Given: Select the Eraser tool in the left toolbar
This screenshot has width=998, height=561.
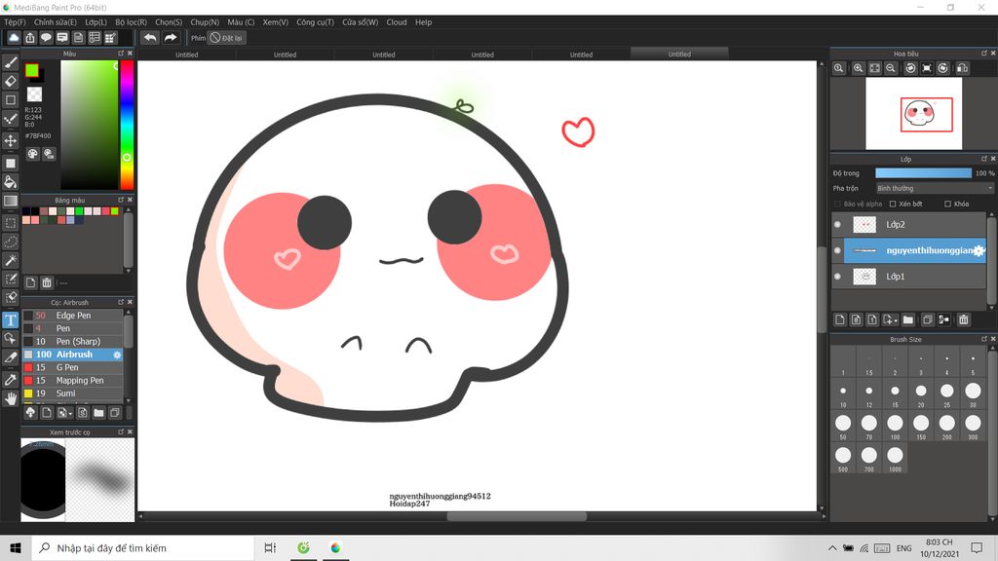Looking at the screenshot, I should (11, 81).
